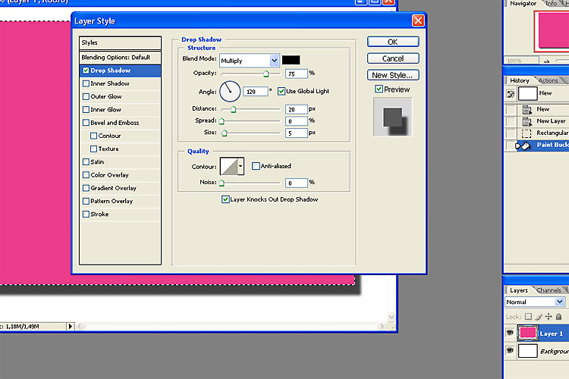Image resolution: width=569 pixels, height=379 pixels.
Task: Click the Distance slider handle
Action: coord(234,109)
